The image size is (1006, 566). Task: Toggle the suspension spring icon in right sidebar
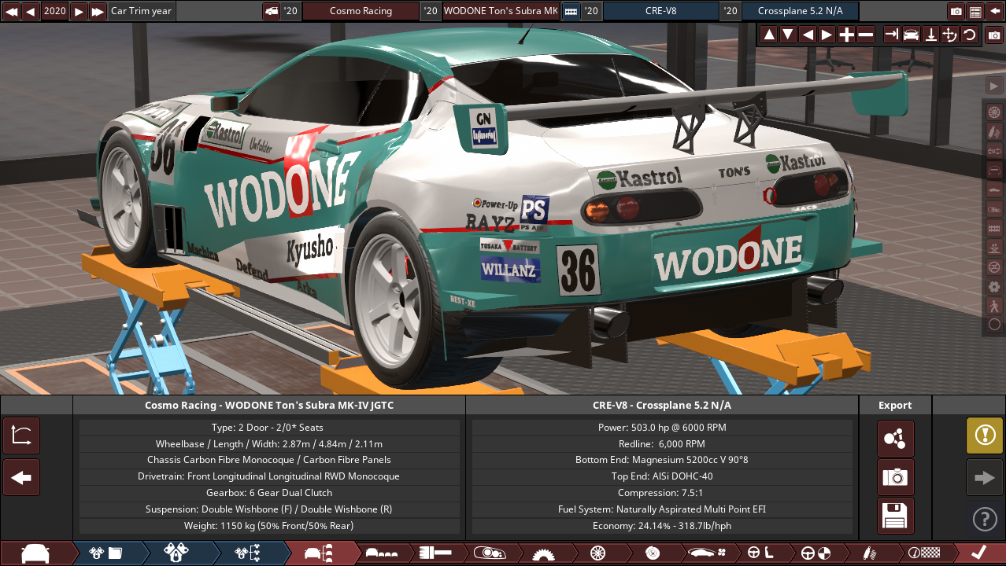pos(994,131)
